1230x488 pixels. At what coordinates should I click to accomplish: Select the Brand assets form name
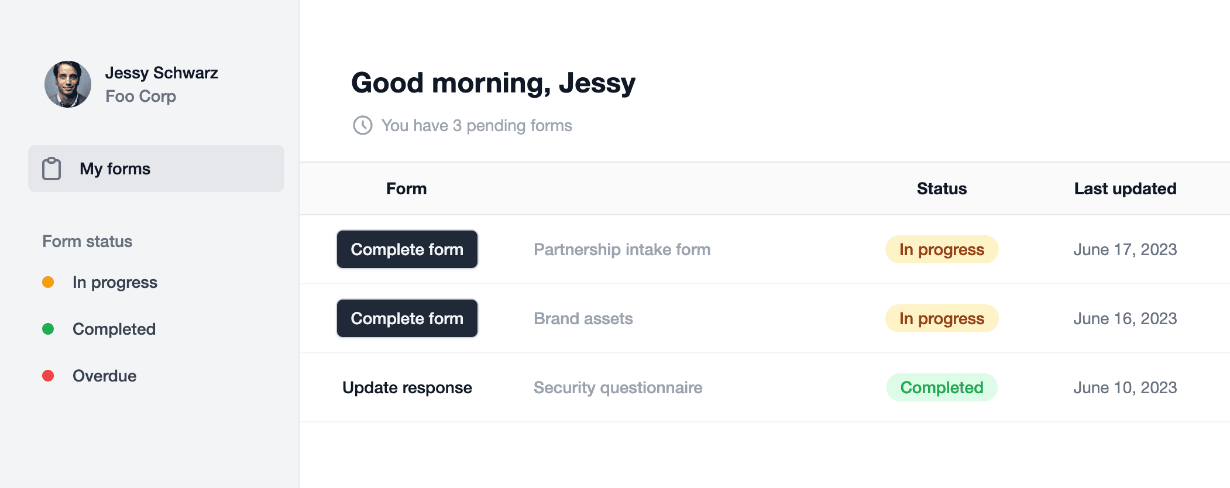[583, 318]
